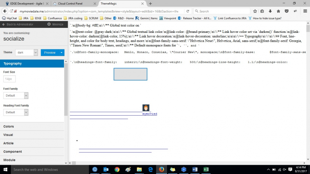
Task: Open Heading Font Family dropdown
Action: coord(15,112)
